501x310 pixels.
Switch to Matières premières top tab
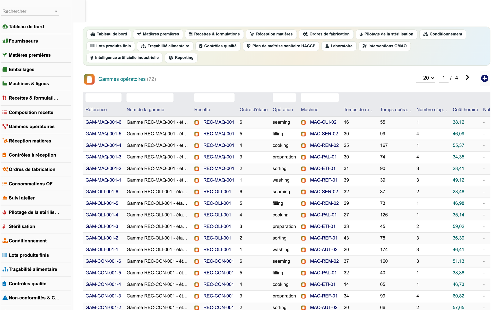point(158,34)
